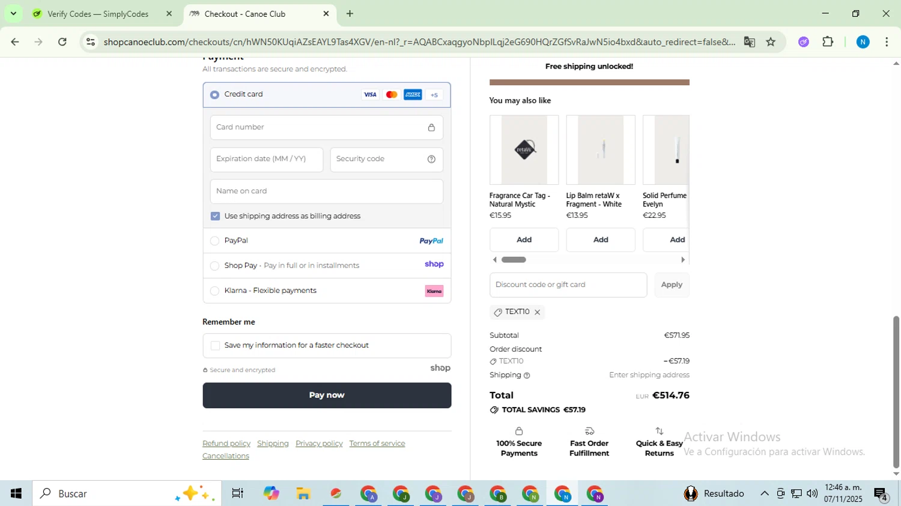The image size is (901, 506).
Task: Select Credit card payment option
Action: click(214, 95)
